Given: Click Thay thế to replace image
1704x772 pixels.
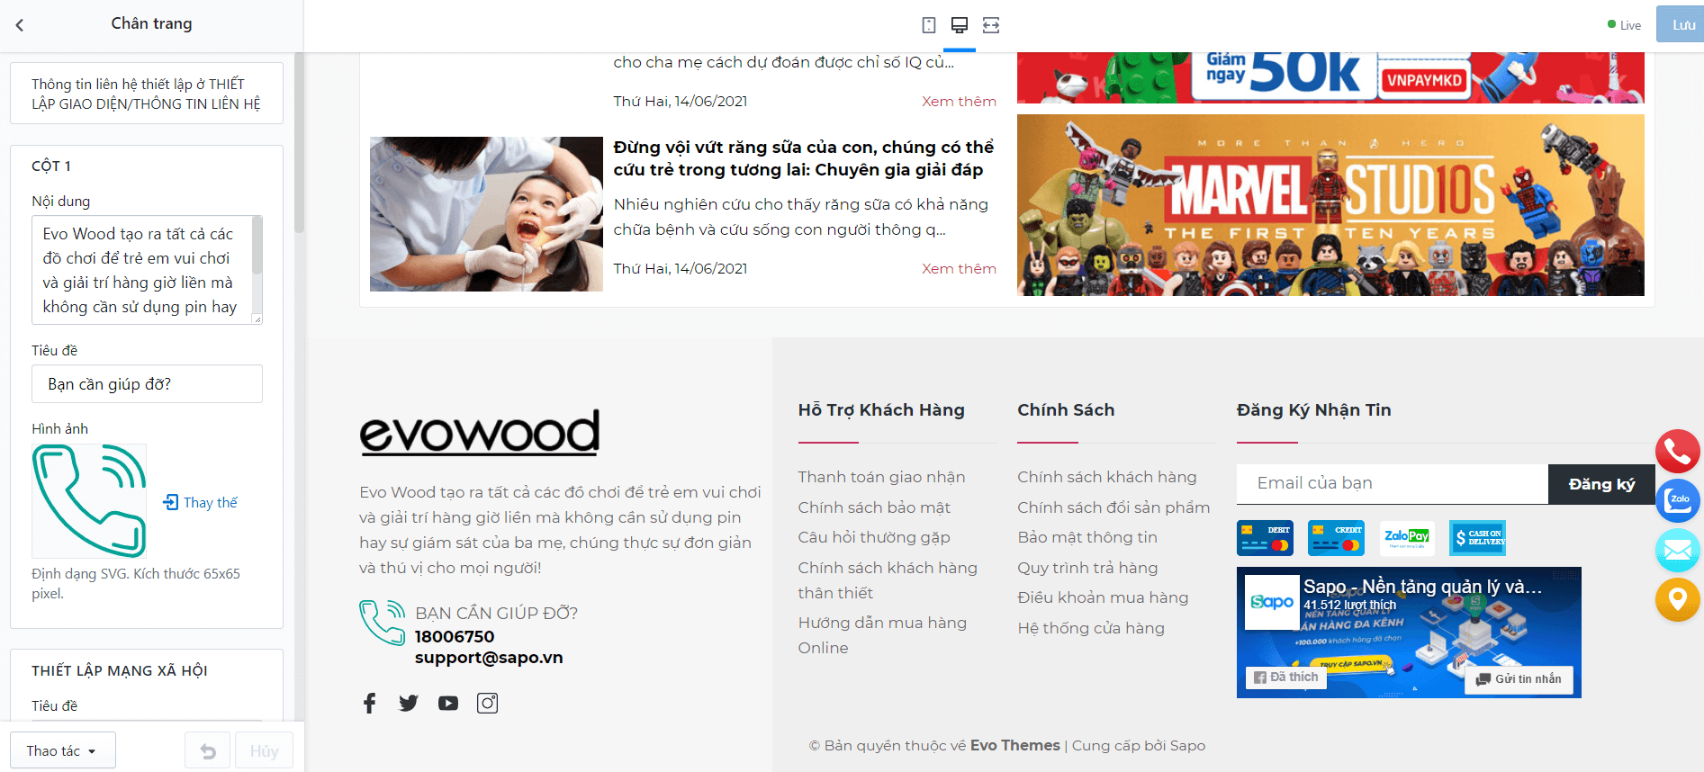Looking at the screenshot, I should point(201,502).
